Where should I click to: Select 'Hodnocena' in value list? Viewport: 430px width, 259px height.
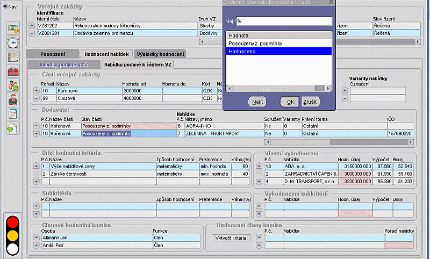[278, 51]
